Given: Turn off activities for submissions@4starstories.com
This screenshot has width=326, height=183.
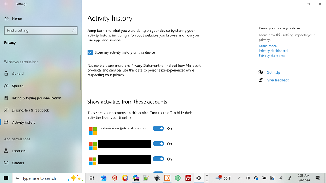Looking at the screenshot, I should [x=158, y=128].
